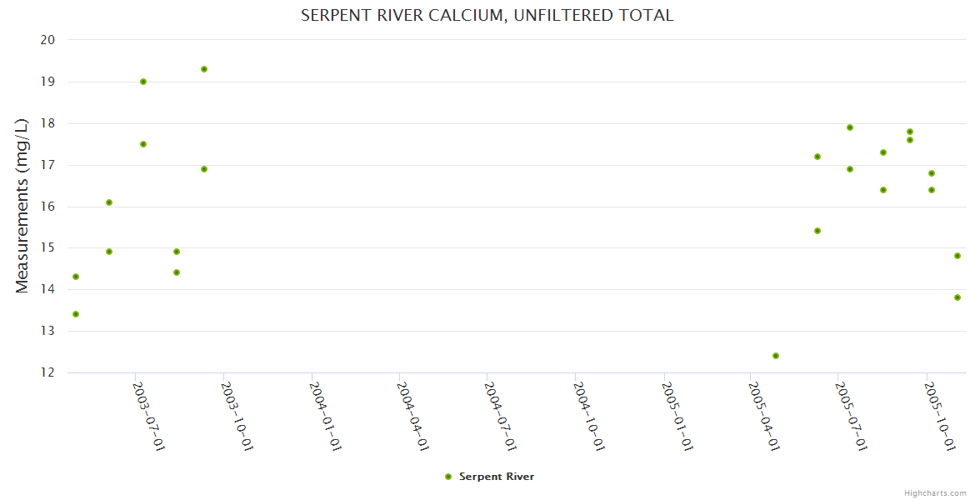Click the green legend marker symbol
Image resolution: width=975 pixels, height=500 pixels.
[x=448, y=477]
